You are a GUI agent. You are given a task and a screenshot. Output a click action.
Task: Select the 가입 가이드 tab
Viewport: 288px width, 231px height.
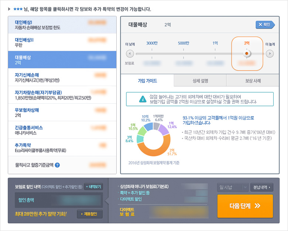147,80
